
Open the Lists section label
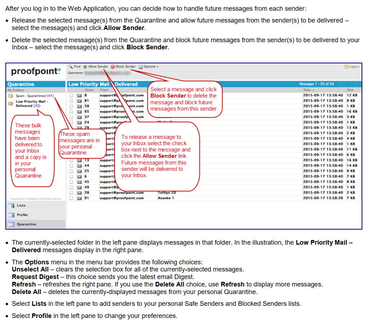[x=21, y=205]
